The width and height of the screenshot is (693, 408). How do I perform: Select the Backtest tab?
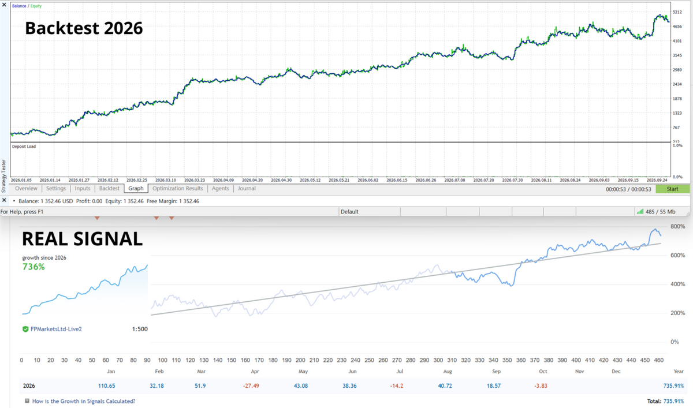(109, 188)
